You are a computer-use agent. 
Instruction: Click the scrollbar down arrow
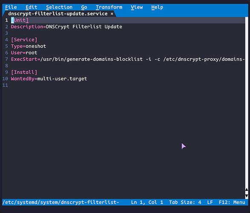[x=247, y=196]
